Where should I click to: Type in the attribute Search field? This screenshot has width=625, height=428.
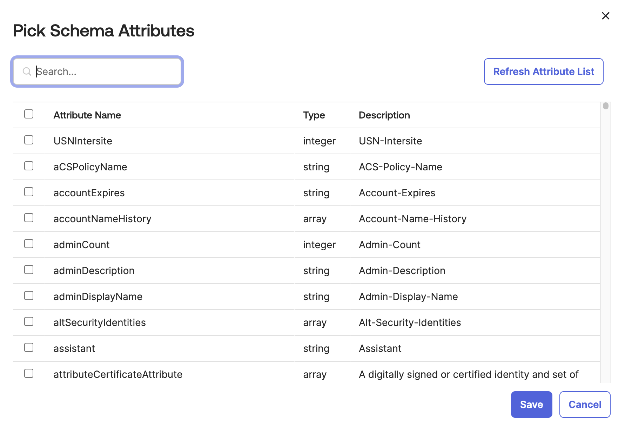pyautogui.click(x=105, y=72)
